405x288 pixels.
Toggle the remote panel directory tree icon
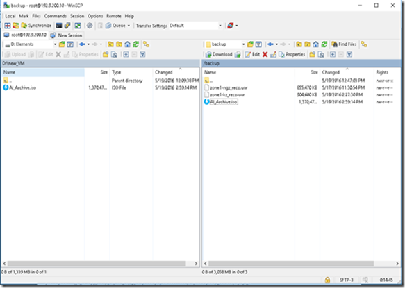pyautogui.click(x=364, y=44)
